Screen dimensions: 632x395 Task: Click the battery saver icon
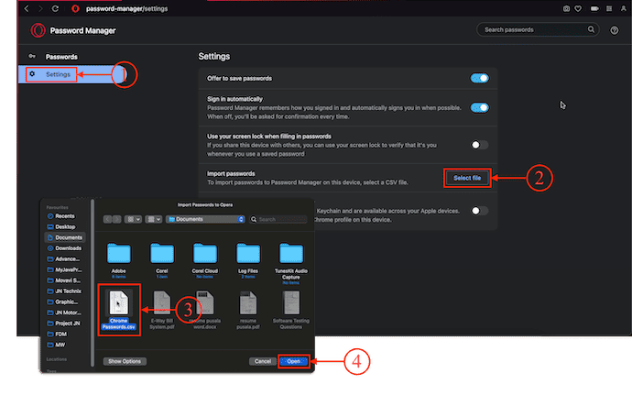594,8
